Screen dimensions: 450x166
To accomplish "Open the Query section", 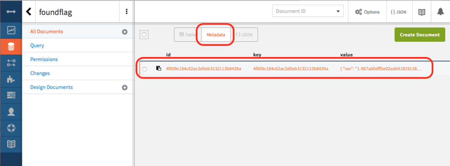I will 37,45.
